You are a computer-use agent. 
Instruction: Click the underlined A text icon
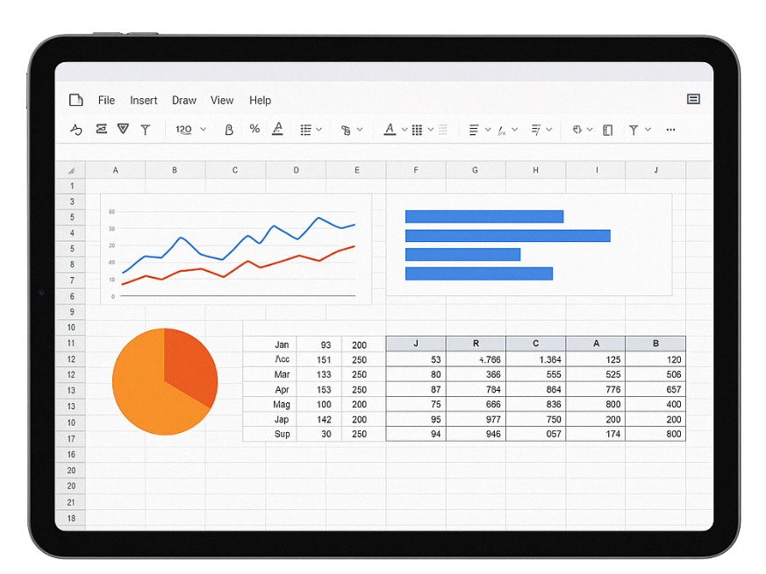click(278, 129)
